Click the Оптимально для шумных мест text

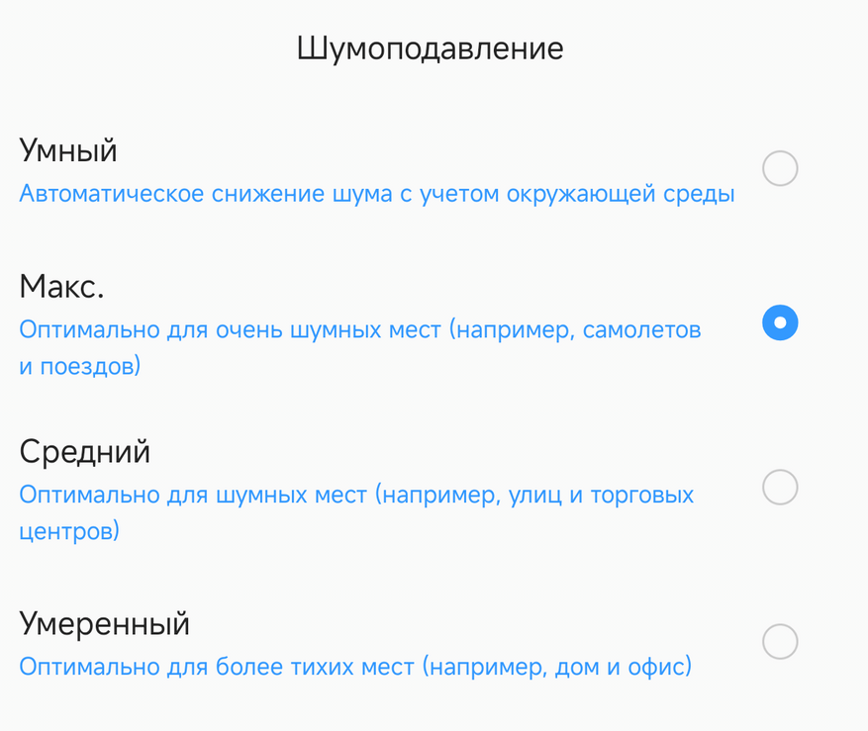193,494
